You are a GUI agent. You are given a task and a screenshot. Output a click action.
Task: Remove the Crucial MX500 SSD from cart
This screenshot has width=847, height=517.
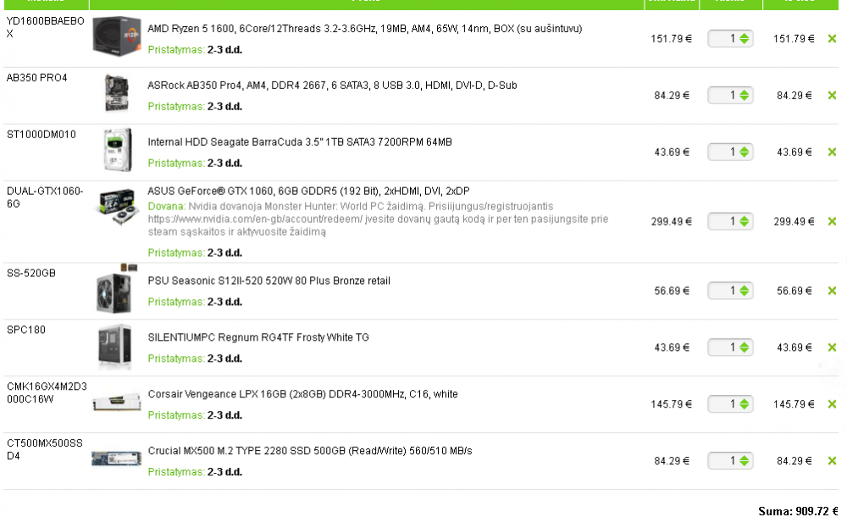coord(832,461)
